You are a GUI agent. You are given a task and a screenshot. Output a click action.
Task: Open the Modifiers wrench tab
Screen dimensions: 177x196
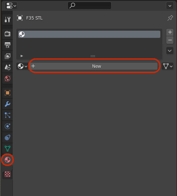(8, 104)
